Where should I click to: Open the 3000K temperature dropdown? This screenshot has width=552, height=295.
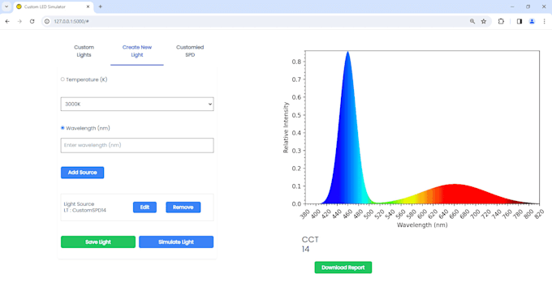click(x=137, y=104)
